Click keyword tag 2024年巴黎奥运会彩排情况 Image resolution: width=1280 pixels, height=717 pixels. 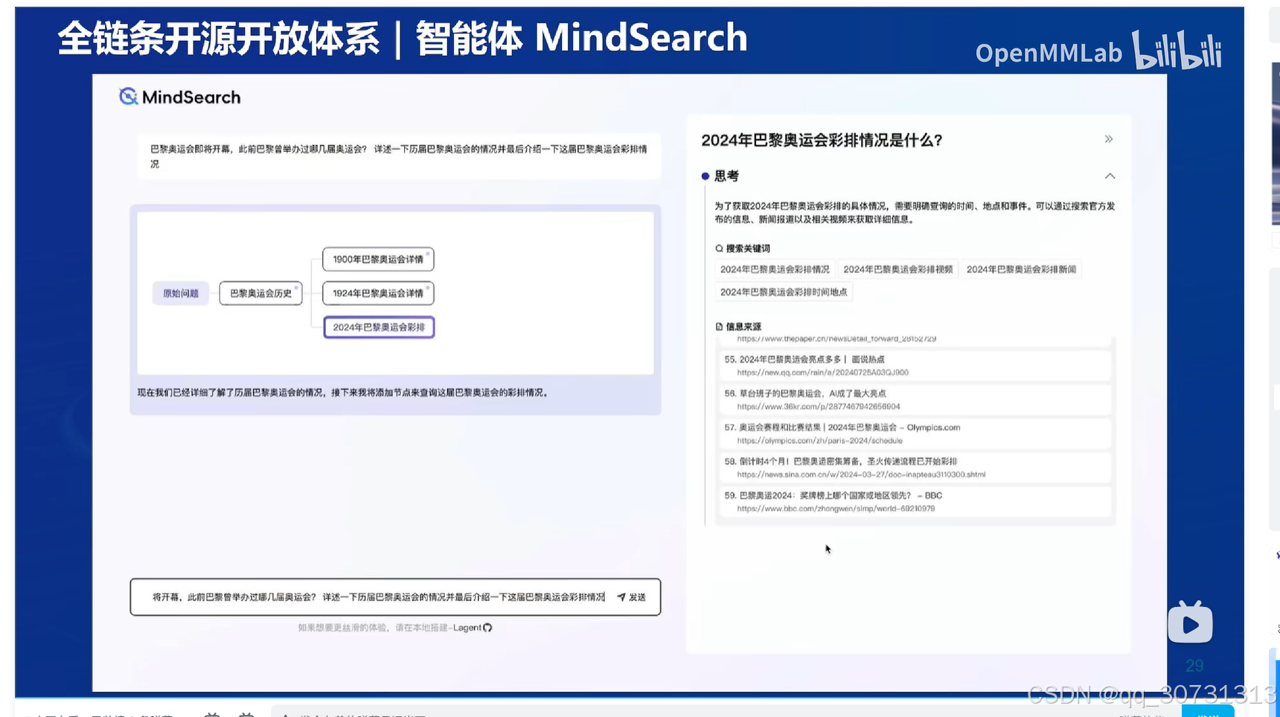click(775, 269)
